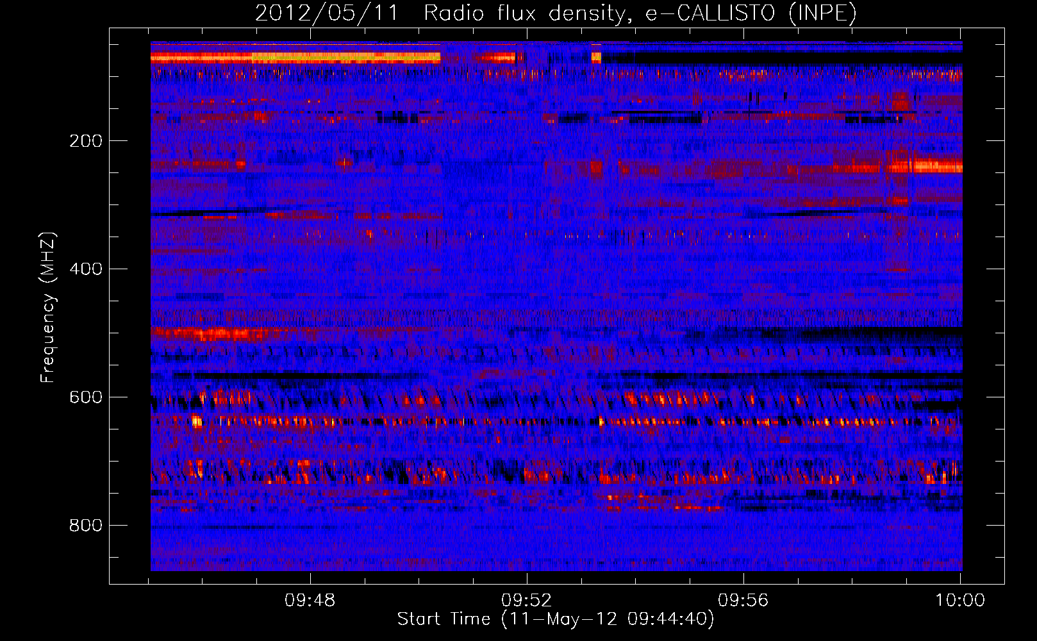
Task: Click the '200' frequency tick label
Action: pos(86,141)
